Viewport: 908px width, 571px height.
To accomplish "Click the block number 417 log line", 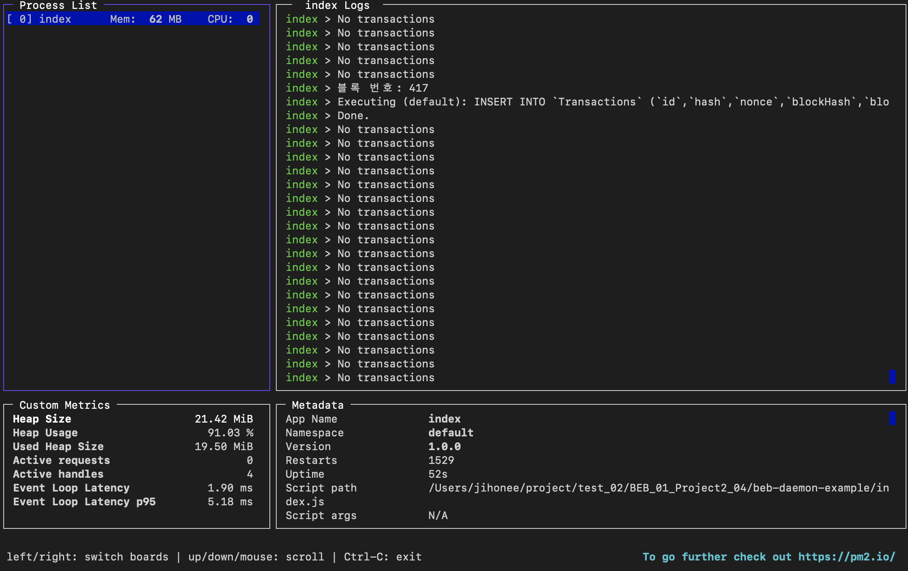I will [x=382, y=88].
